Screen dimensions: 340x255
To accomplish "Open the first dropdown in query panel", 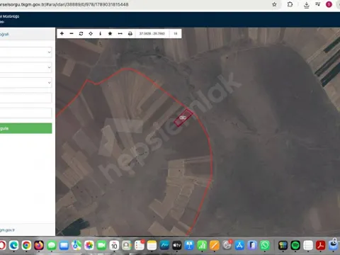I will [x=25, y=52].
